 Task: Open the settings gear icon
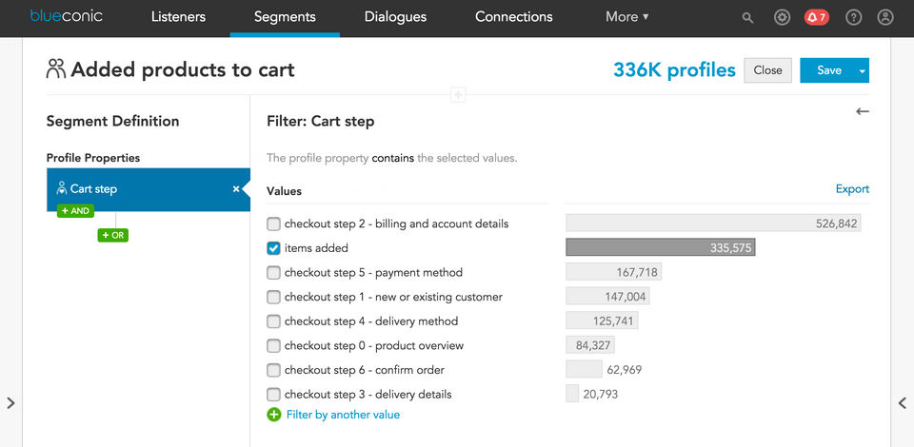(x=783, y=17)
